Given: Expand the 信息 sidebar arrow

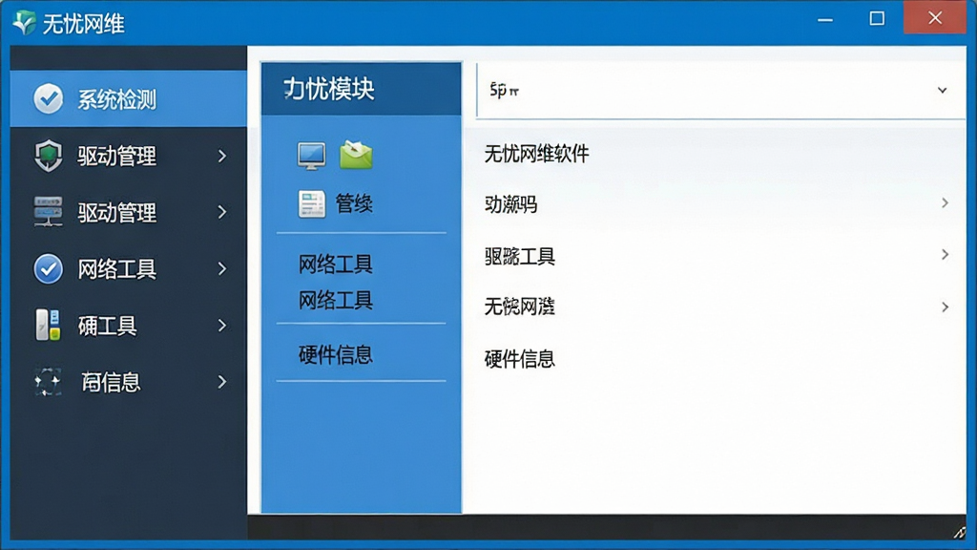Looking at the screenshot, I should [x=222, y=382].
